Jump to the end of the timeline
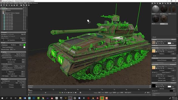The height and width of the screenshot is (100, 178). coord(76,92)
